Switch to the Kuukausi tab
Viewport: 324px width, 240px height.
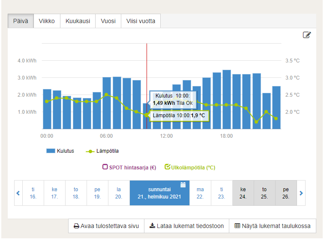click(x=78, y=21)
